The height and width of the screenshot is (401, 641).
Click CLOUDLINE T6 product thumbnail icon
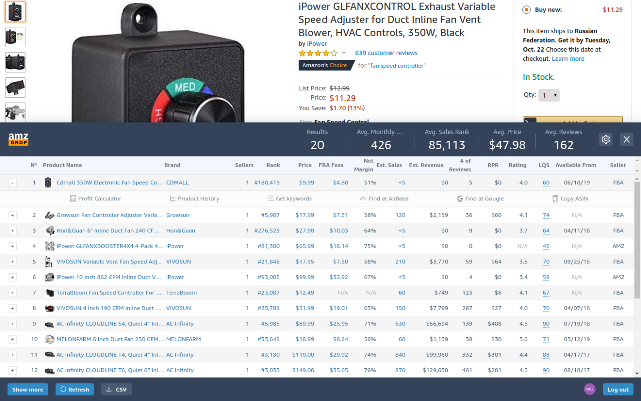tap(49, 370)
